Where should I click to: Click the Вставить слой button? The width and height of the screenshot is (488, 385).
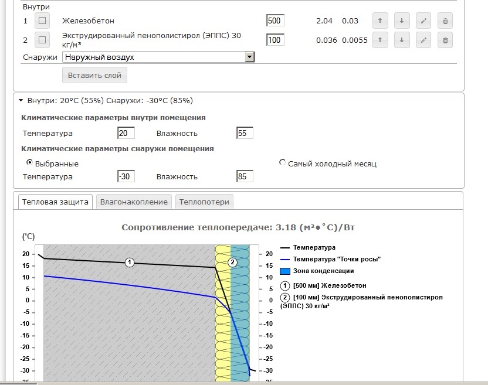tap(94, 75)
